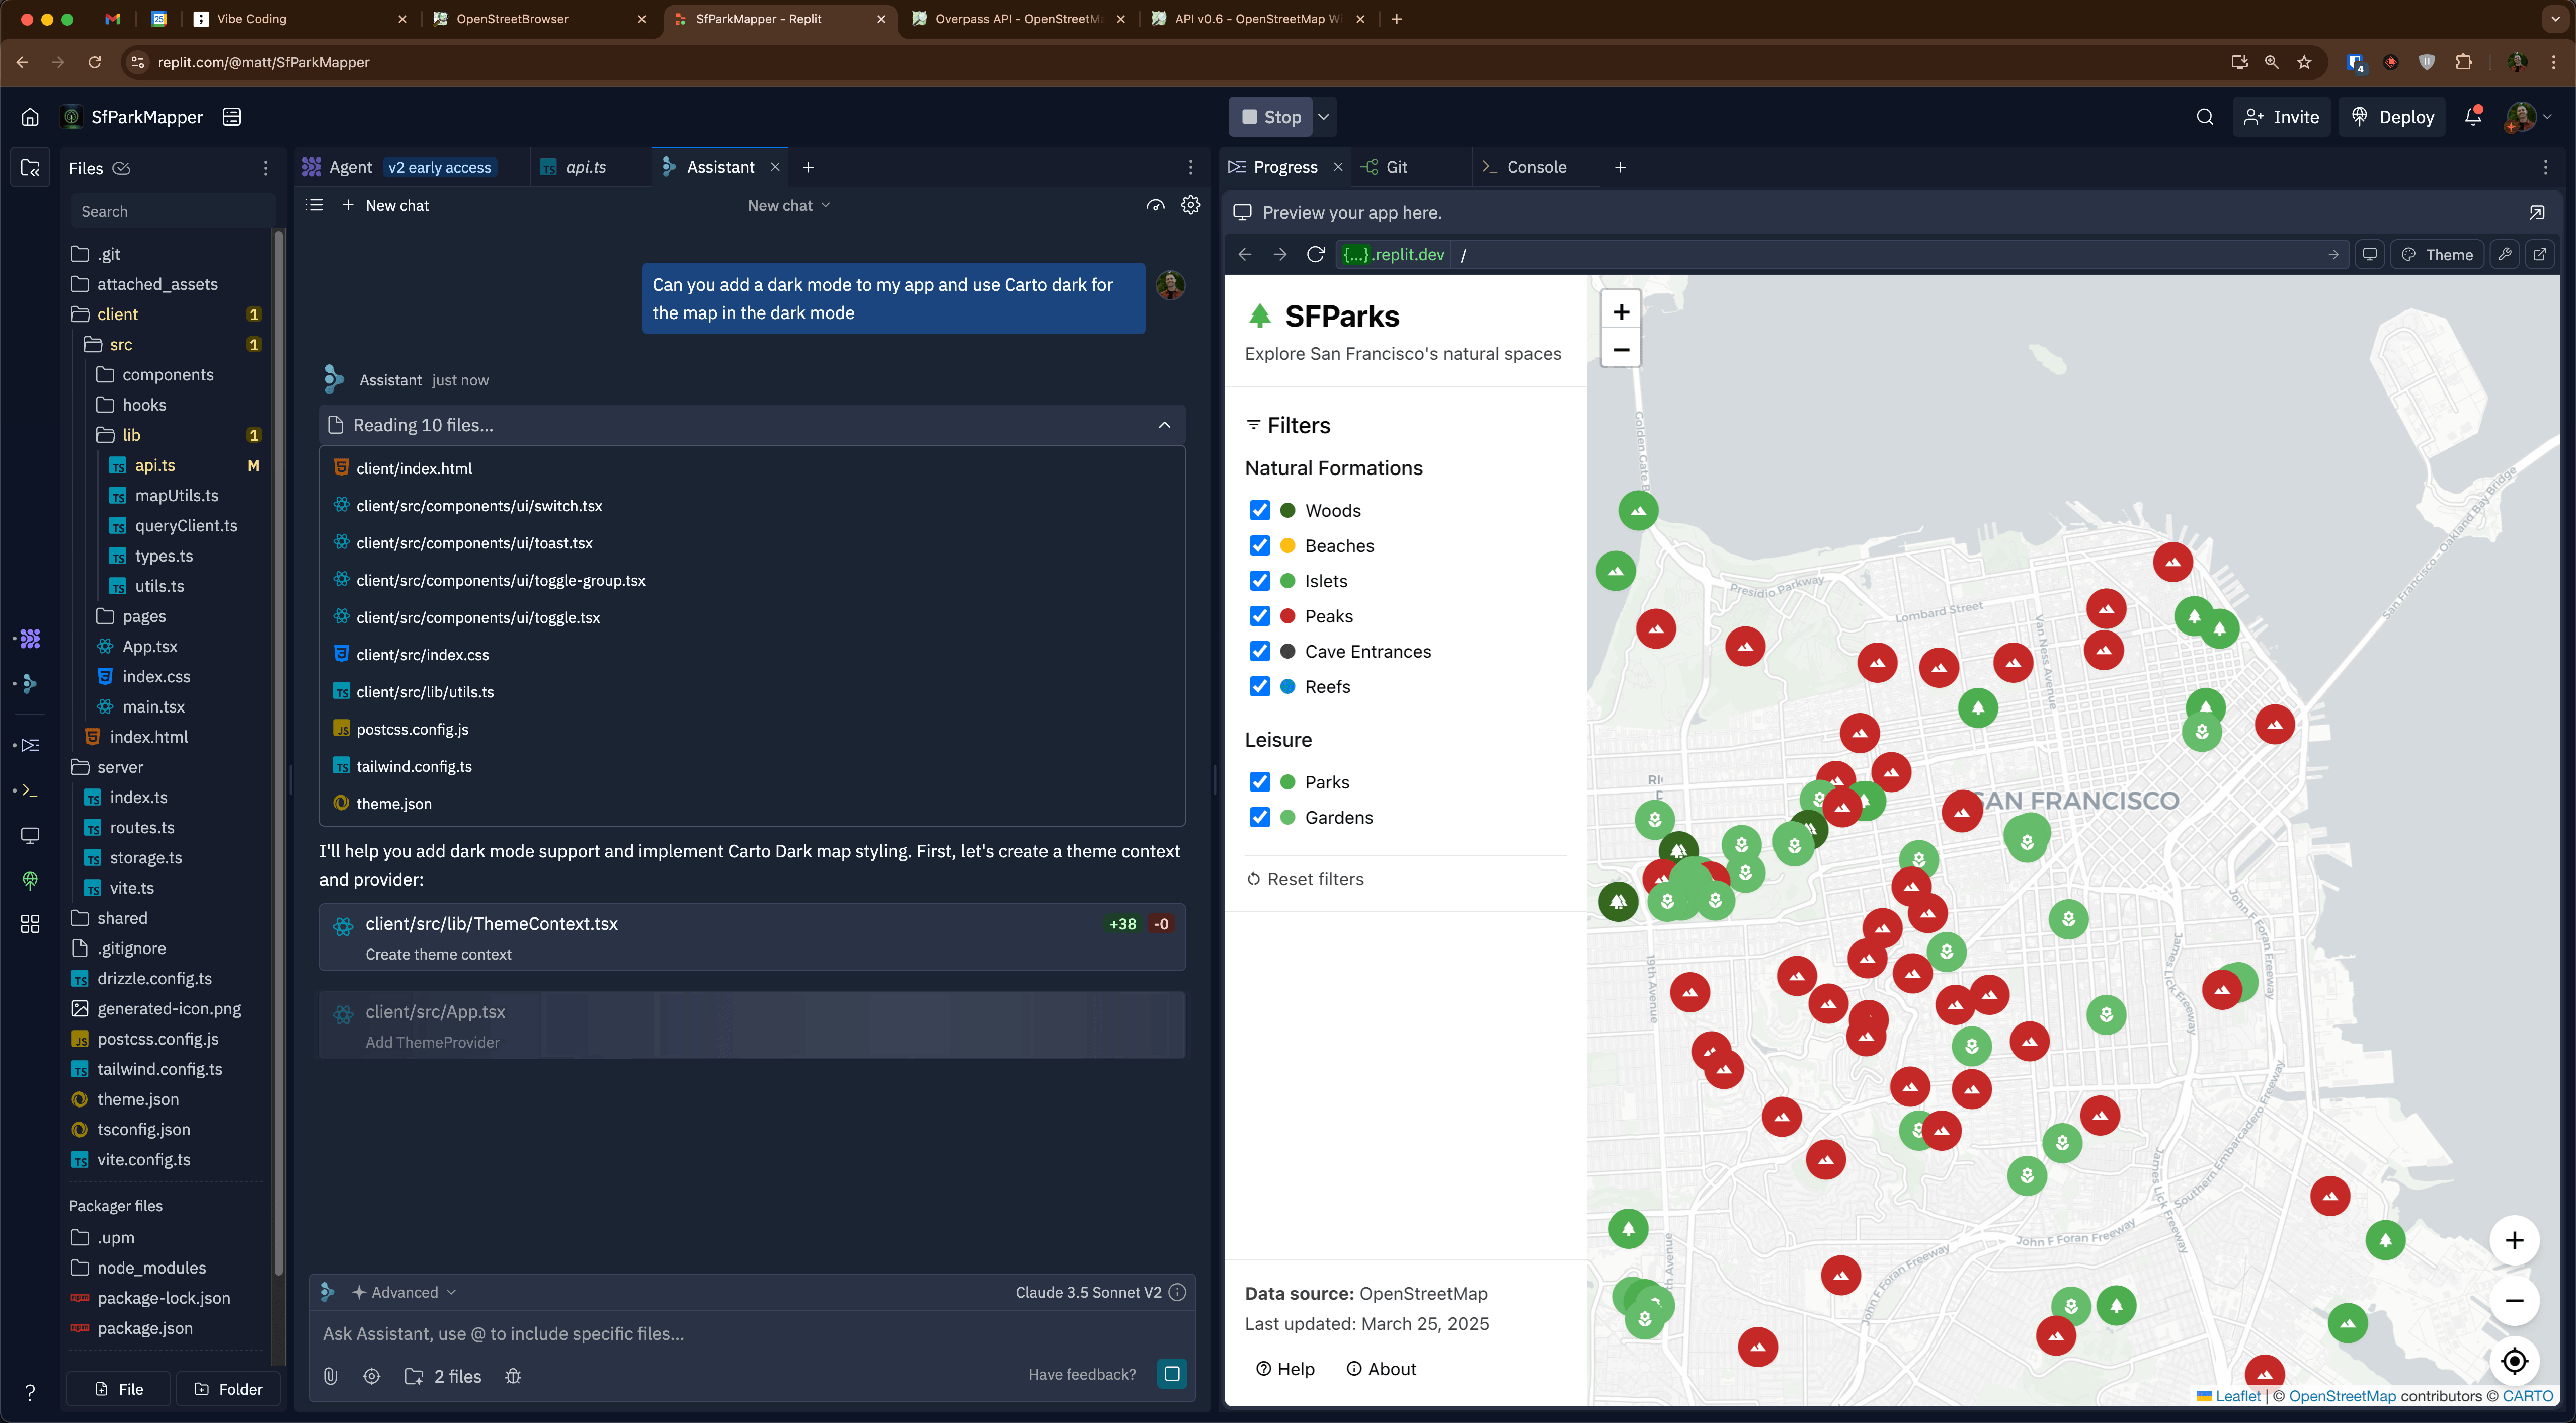This screenshot has width=2576, height=1423.
Task: Open Assistant settings gear icon
Action: (1190, 205)
